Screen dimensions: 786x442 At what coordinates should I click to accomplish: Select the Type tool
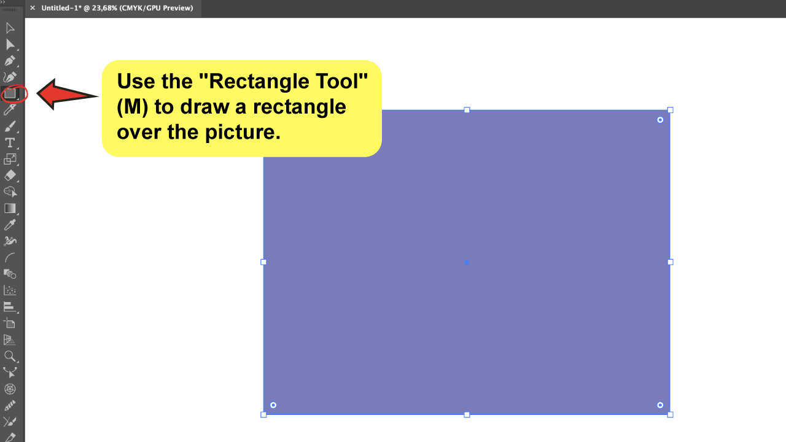(x=10, y=142)
